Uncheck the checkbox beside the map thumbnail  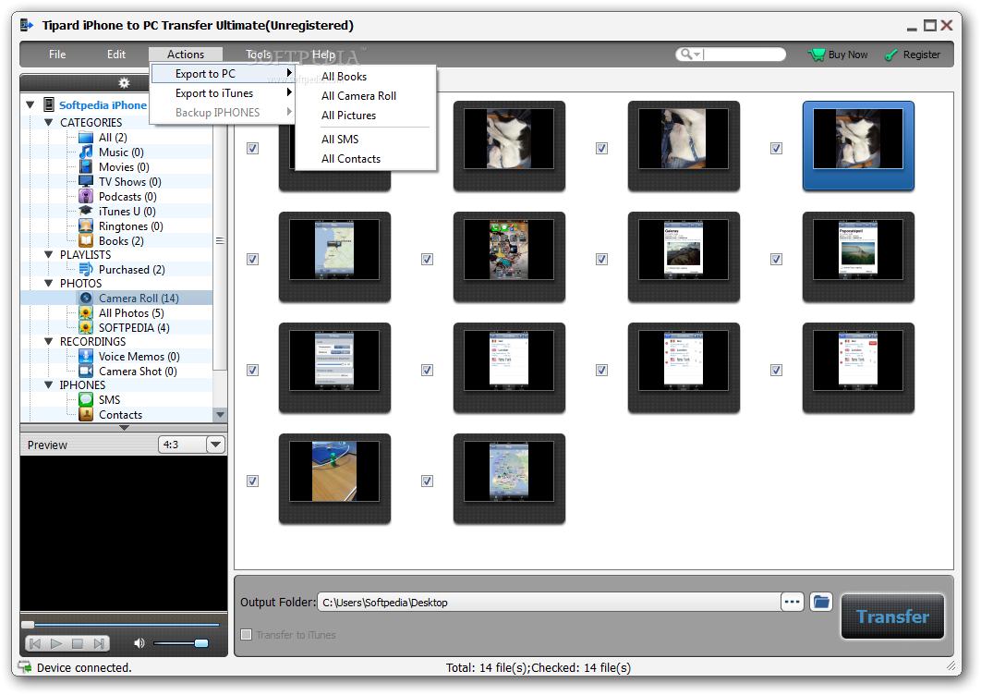pyautogui.click(x=253, y=259)
